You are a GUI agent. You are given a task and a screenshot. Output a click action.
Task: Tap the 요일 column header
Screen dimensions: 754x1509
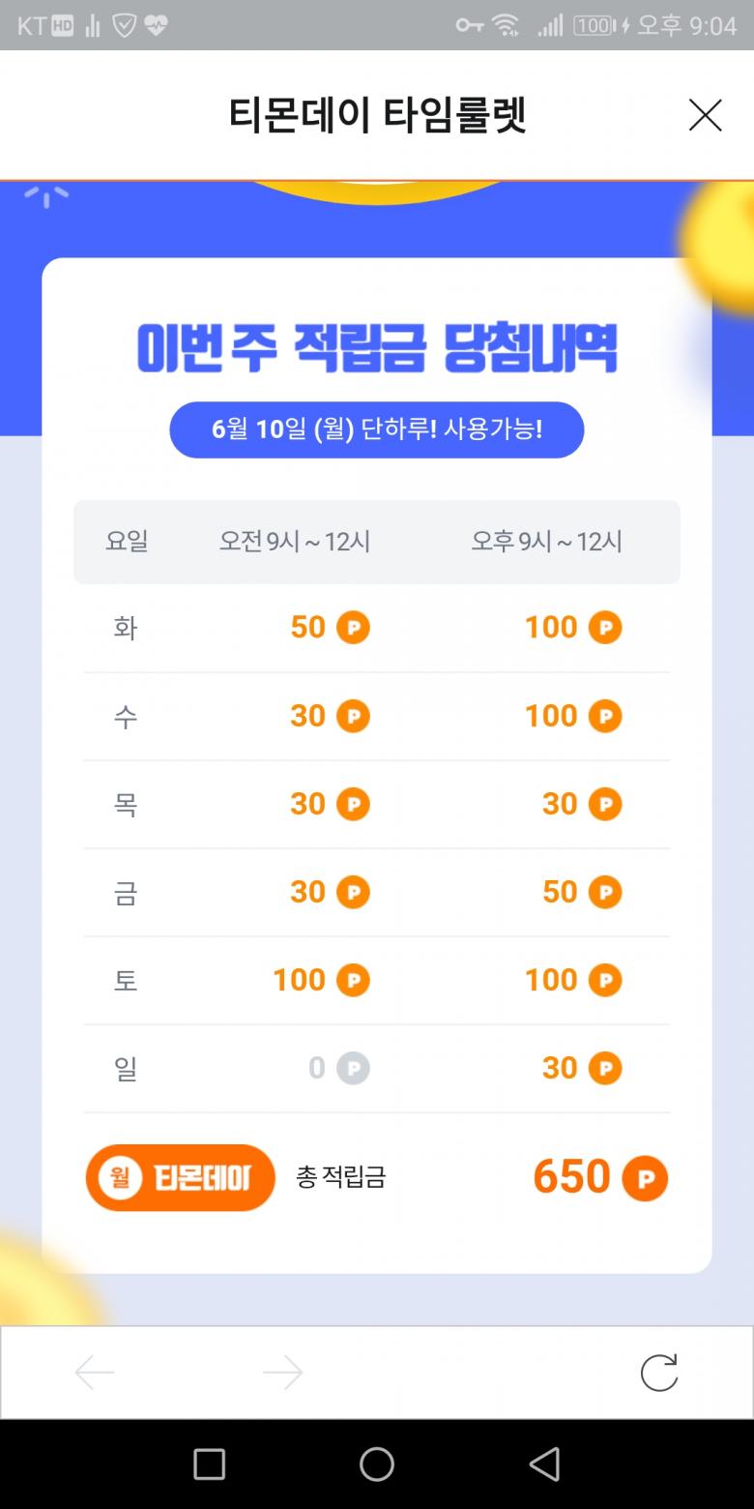click(x=127, y=542)
